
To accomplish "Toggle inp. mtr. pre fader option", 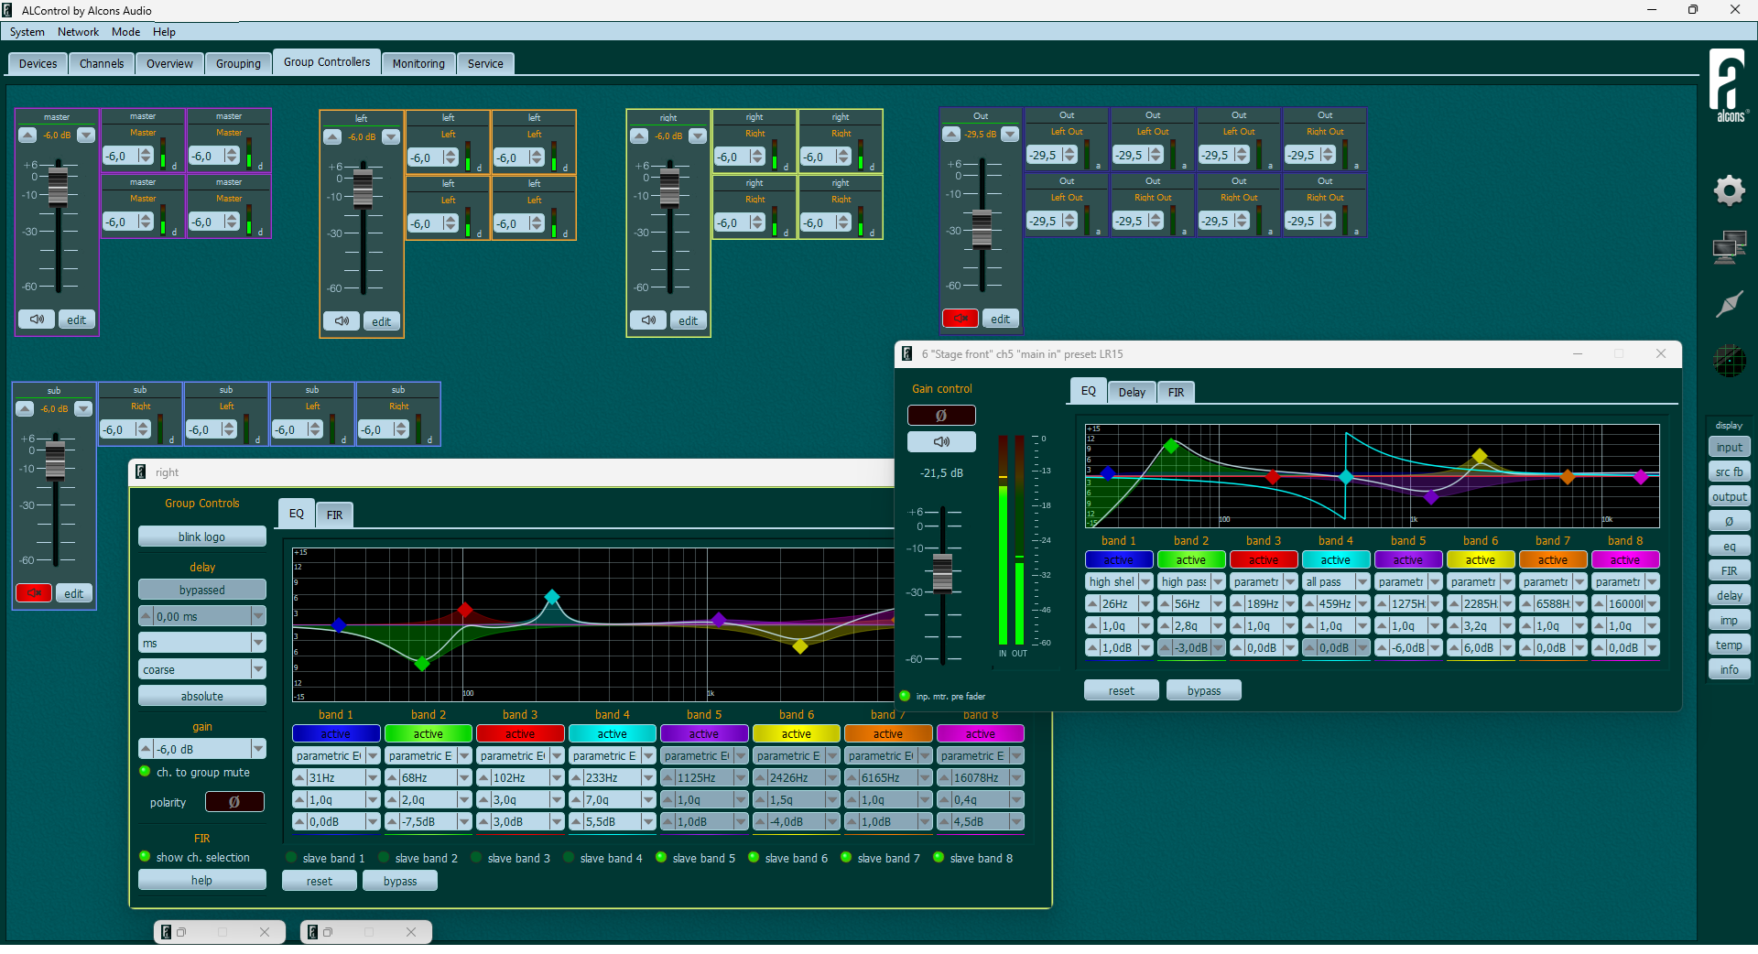I will 905,696.
